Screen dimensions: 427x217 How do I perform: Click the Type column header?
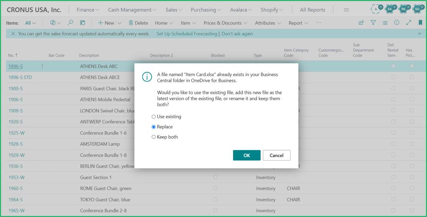coord(257,55)
